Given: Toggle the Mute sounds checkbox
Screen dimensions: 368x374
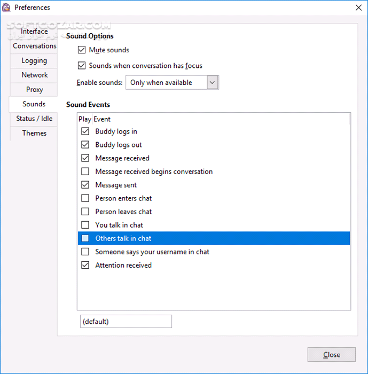Looking at the screenshot, I should 82,50.
